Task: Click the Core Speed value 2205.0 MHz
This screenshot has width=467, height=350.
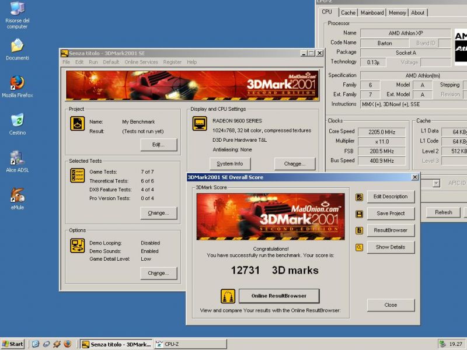Action: [x=382, y=132]
